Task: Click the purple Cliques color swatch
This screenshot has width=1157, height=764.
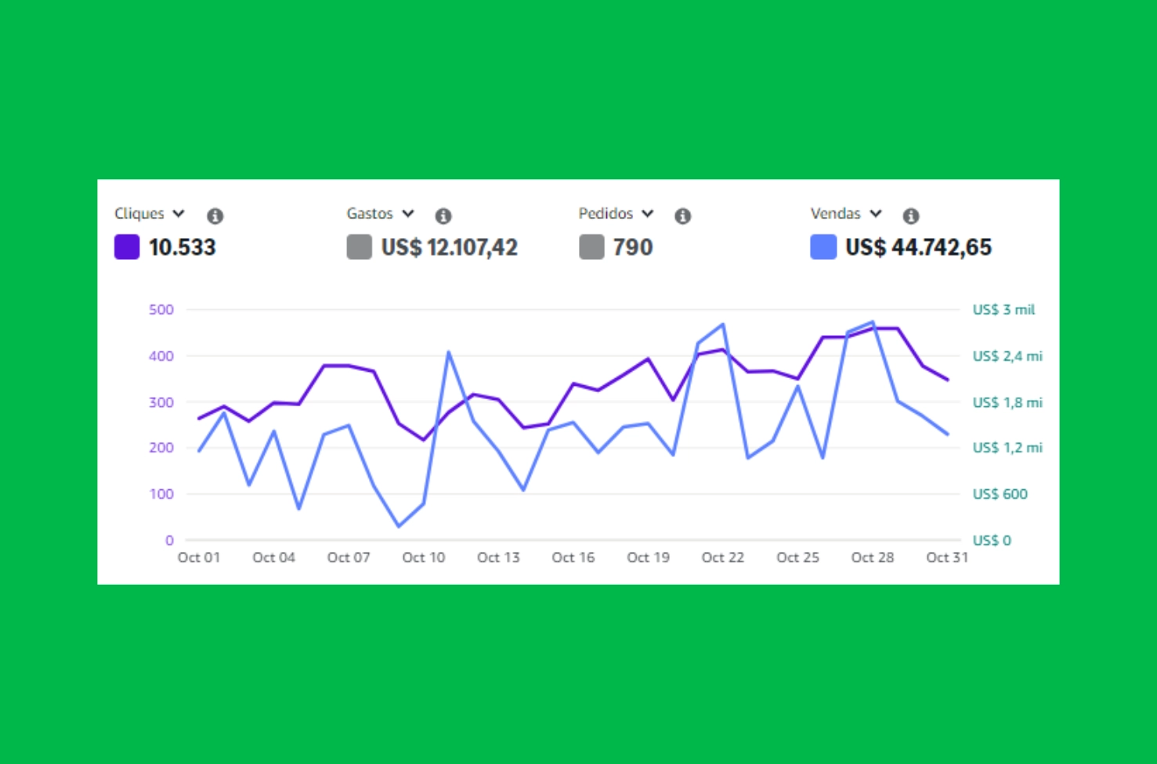Action: [127, 247]
